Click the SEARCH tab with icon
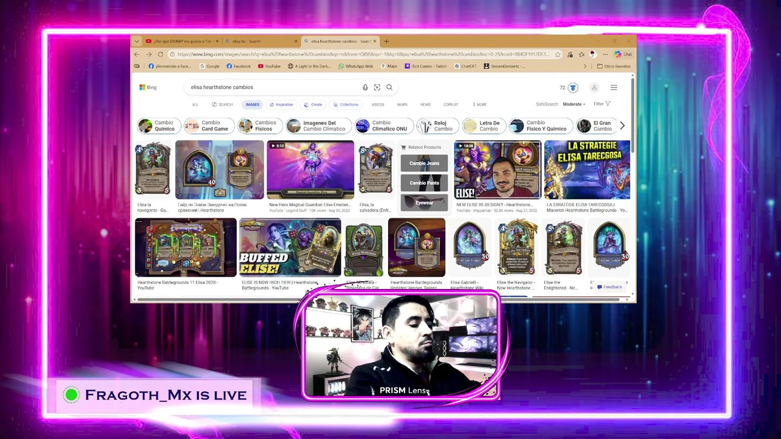The width and height of the screenshot is (781, 439). coord(222,104)
